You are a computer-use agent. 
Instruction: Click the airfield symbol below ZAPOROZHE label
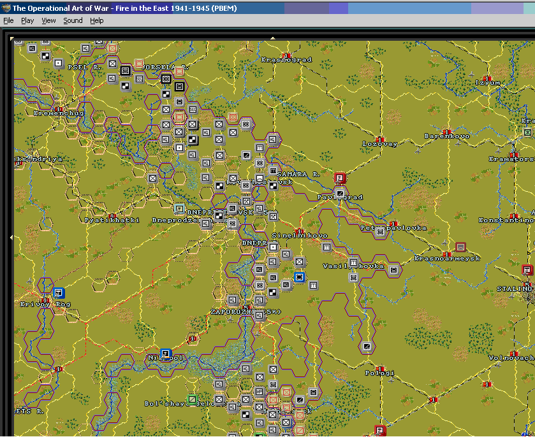231,319
